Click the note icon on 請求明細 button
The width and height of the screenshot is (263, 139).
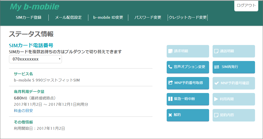(x=170, y=51)
